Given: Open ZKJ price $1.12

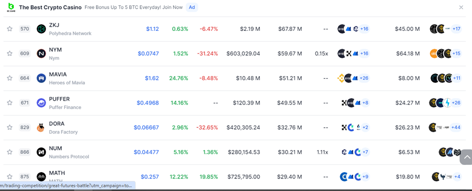Looking at the screenshot, I should tap(153, 29).
